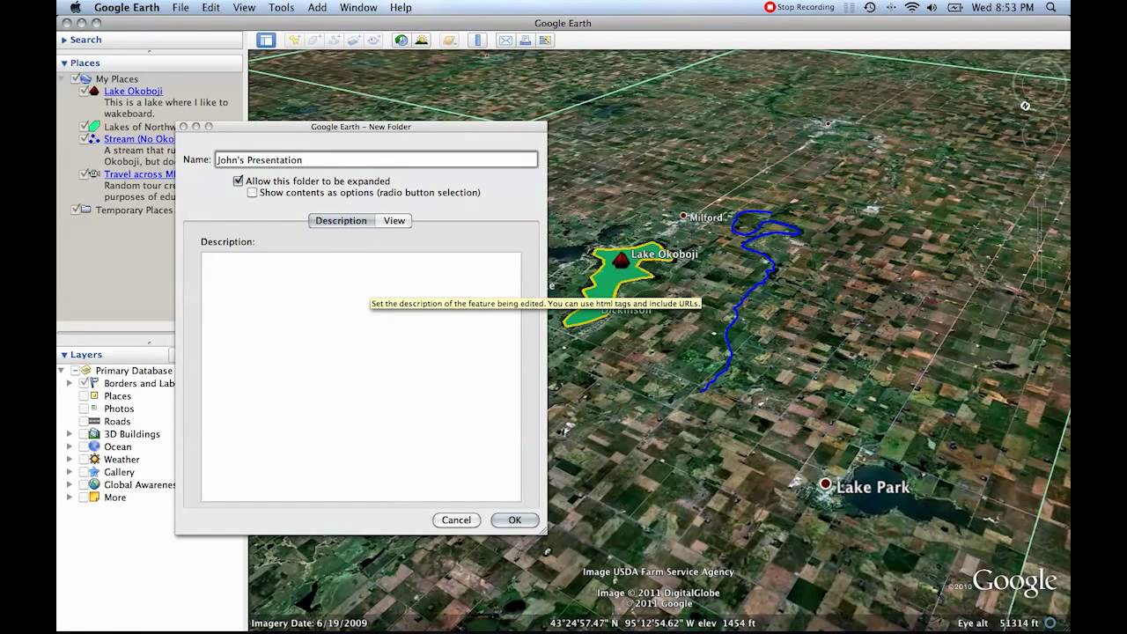Toggle the sidebar with the toolbar icon
The image size is (1127, 634).
pos(266,40)
